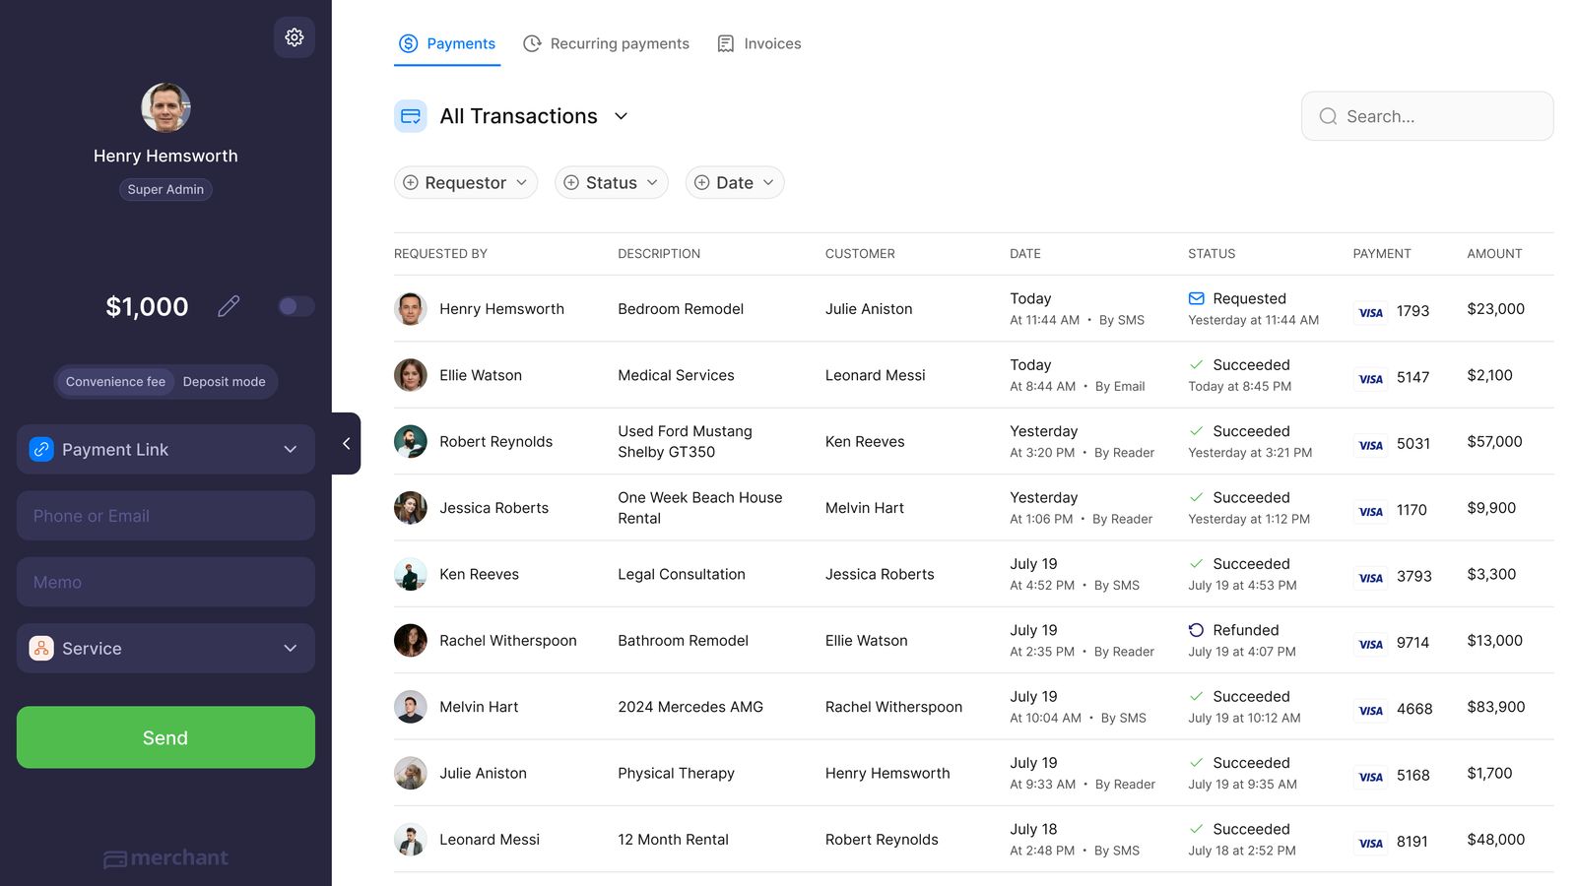
Task: Open the Requestor filter
Action: 466,182
